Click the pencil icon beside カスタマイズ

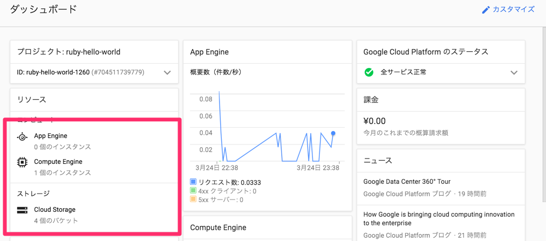(x=486, y=10)
